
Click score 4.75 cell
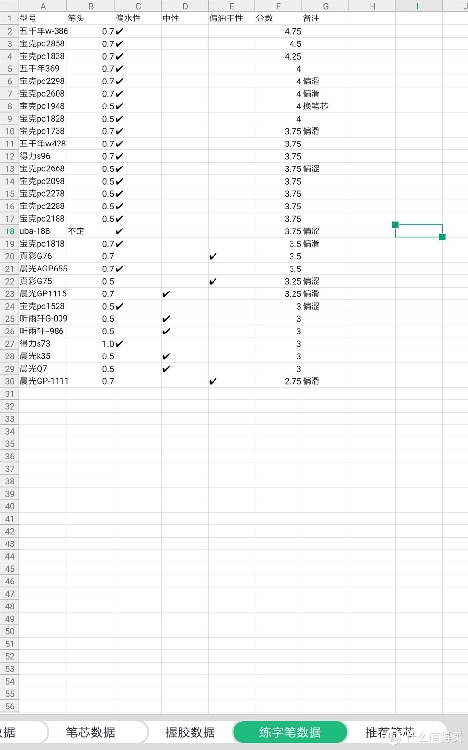(x=278, y=31)
